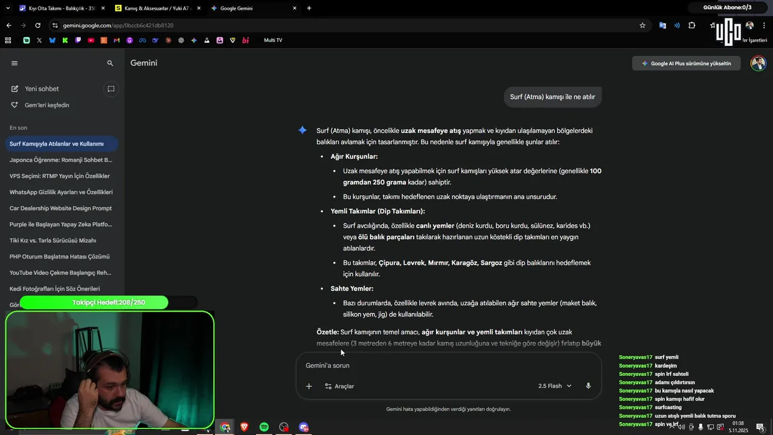Viewport: 773px width, 435px height.
Task: Click Google AI Plus sürümüne yükseltin button
Action: (686, 63)
